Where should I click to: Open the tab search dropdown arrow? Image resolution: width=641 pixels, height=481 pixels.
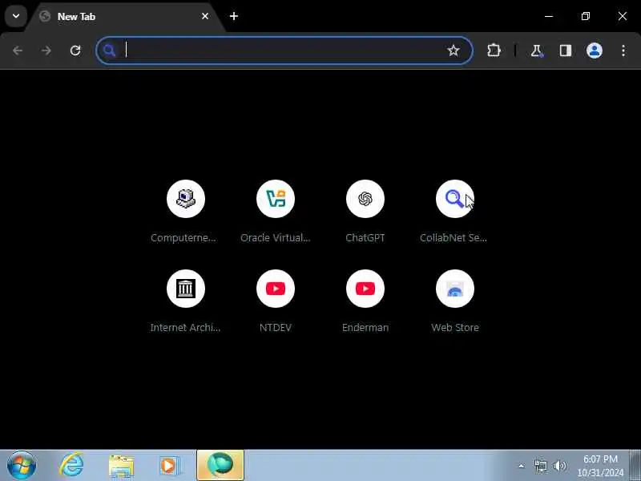click(x=16, y=16)
